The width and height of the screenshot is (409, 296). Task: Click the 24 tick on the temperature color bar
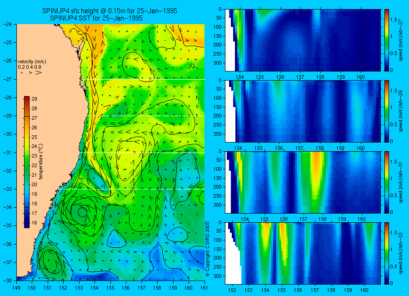[34, 147]
